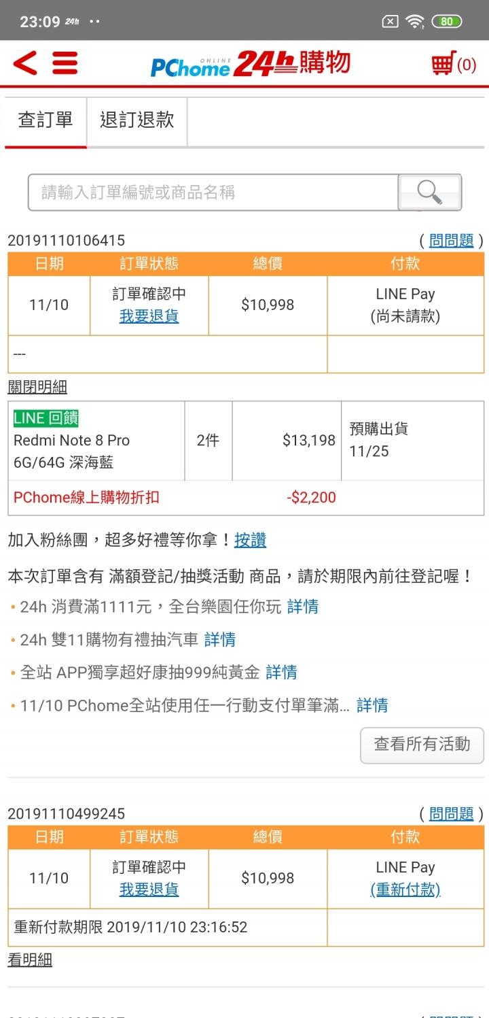Open 詳情 for 雙11購物有禮抽汽車
Viewport: 489px width, 1018px height.
pos(220,639)
